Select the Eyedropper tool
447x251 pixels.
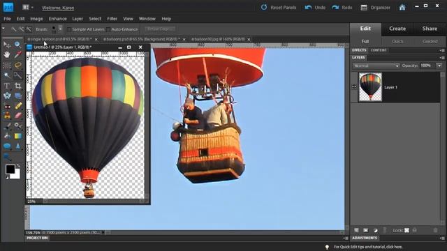[x=17, y=54]
